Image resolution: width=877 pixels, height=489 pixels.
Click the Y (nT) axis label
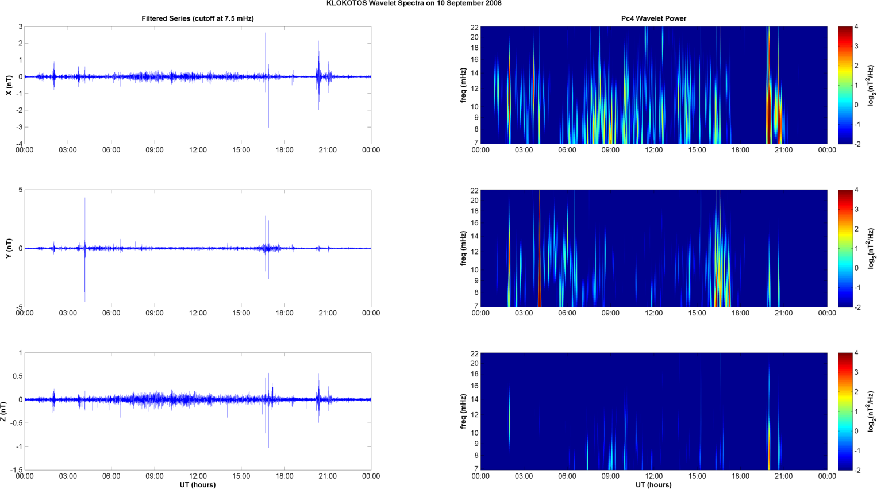pyautogui.click(x=9, y=248)
